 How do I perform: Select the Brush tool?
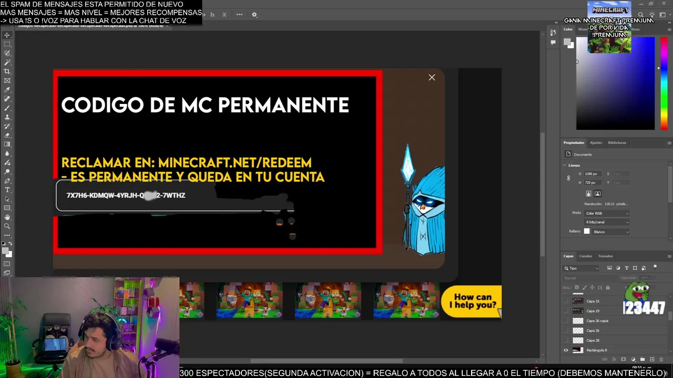point(7,107)
